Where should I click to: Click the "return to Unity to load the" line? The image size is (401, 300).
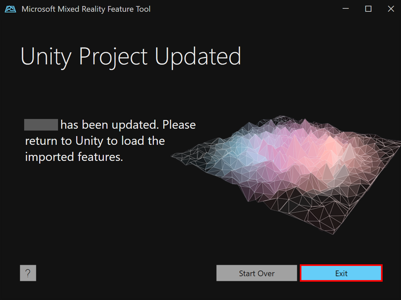[95, 141]
